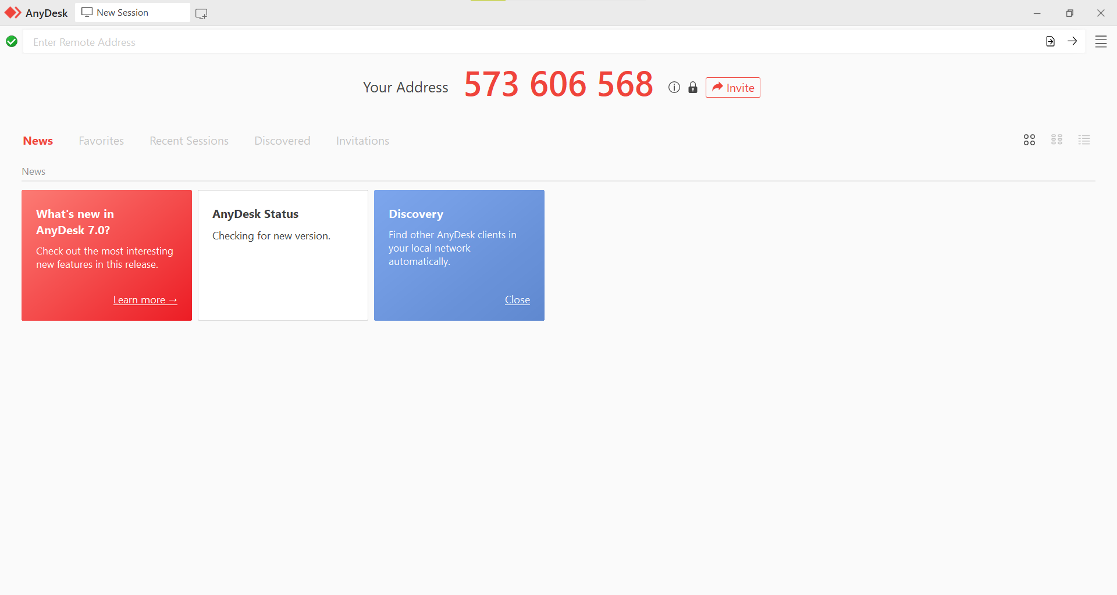Switch to the Discovered tab
Screen dimensions: 1117x595
tap(282, 141)
